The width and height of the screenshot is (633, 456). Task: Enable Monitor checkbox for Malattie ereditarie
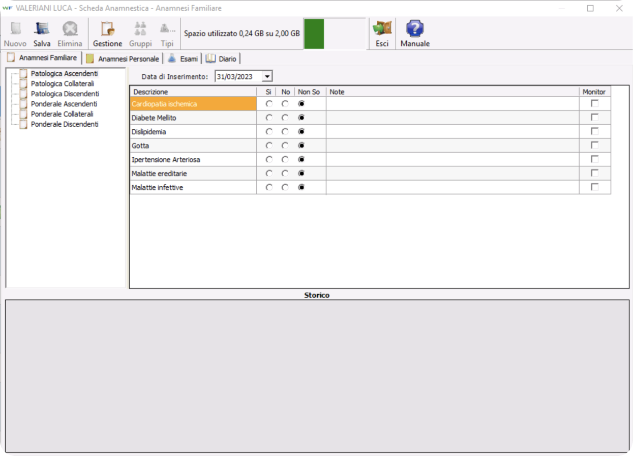[594, 173]
